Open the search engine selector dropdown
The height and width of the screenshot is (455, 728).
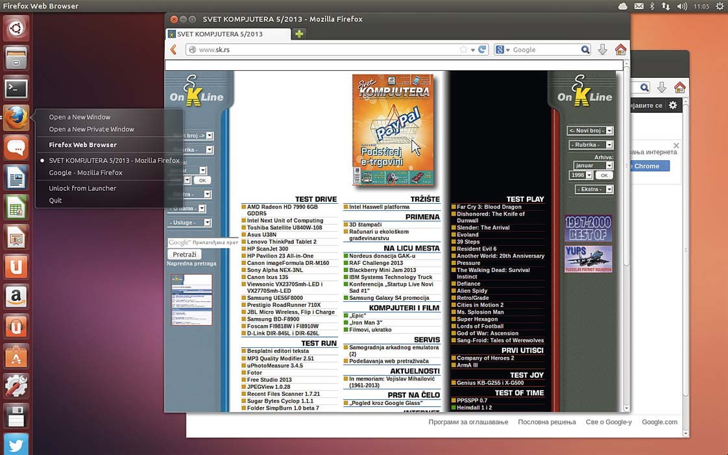(502, 50)
